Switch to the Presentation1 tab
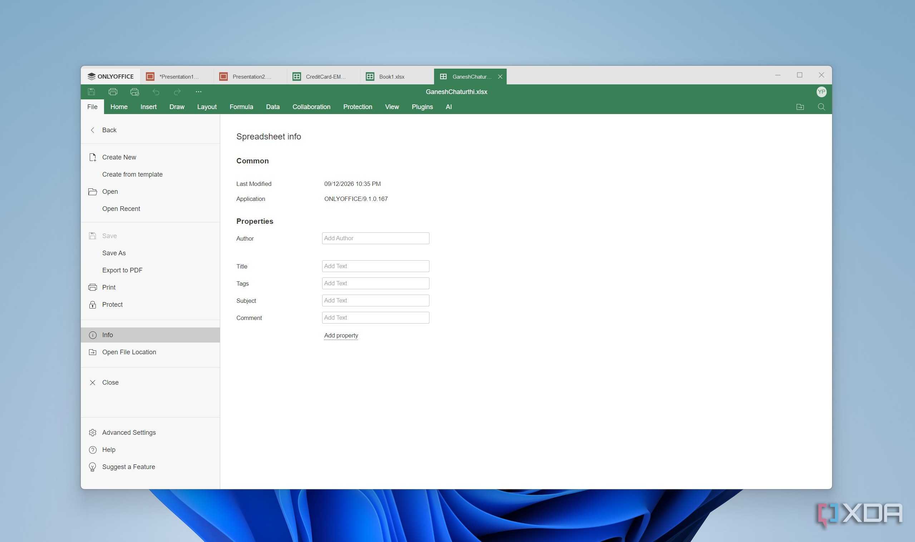 pyautogui.click(x=177, y=77)
